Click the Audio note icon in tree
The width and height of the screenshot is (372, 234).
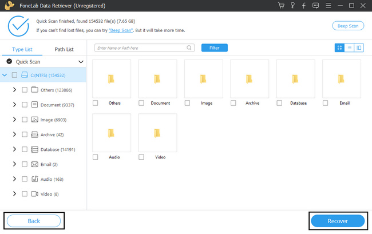[35, 179]
